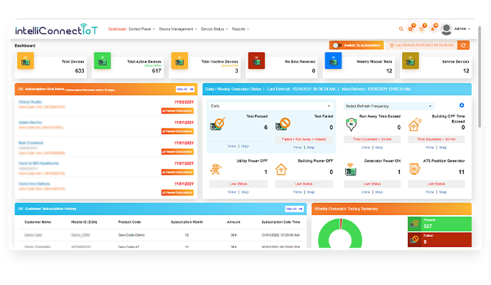Click the orange refresh button icon
The width and height of the screenshot is (491, 285).
coord(463,45)
